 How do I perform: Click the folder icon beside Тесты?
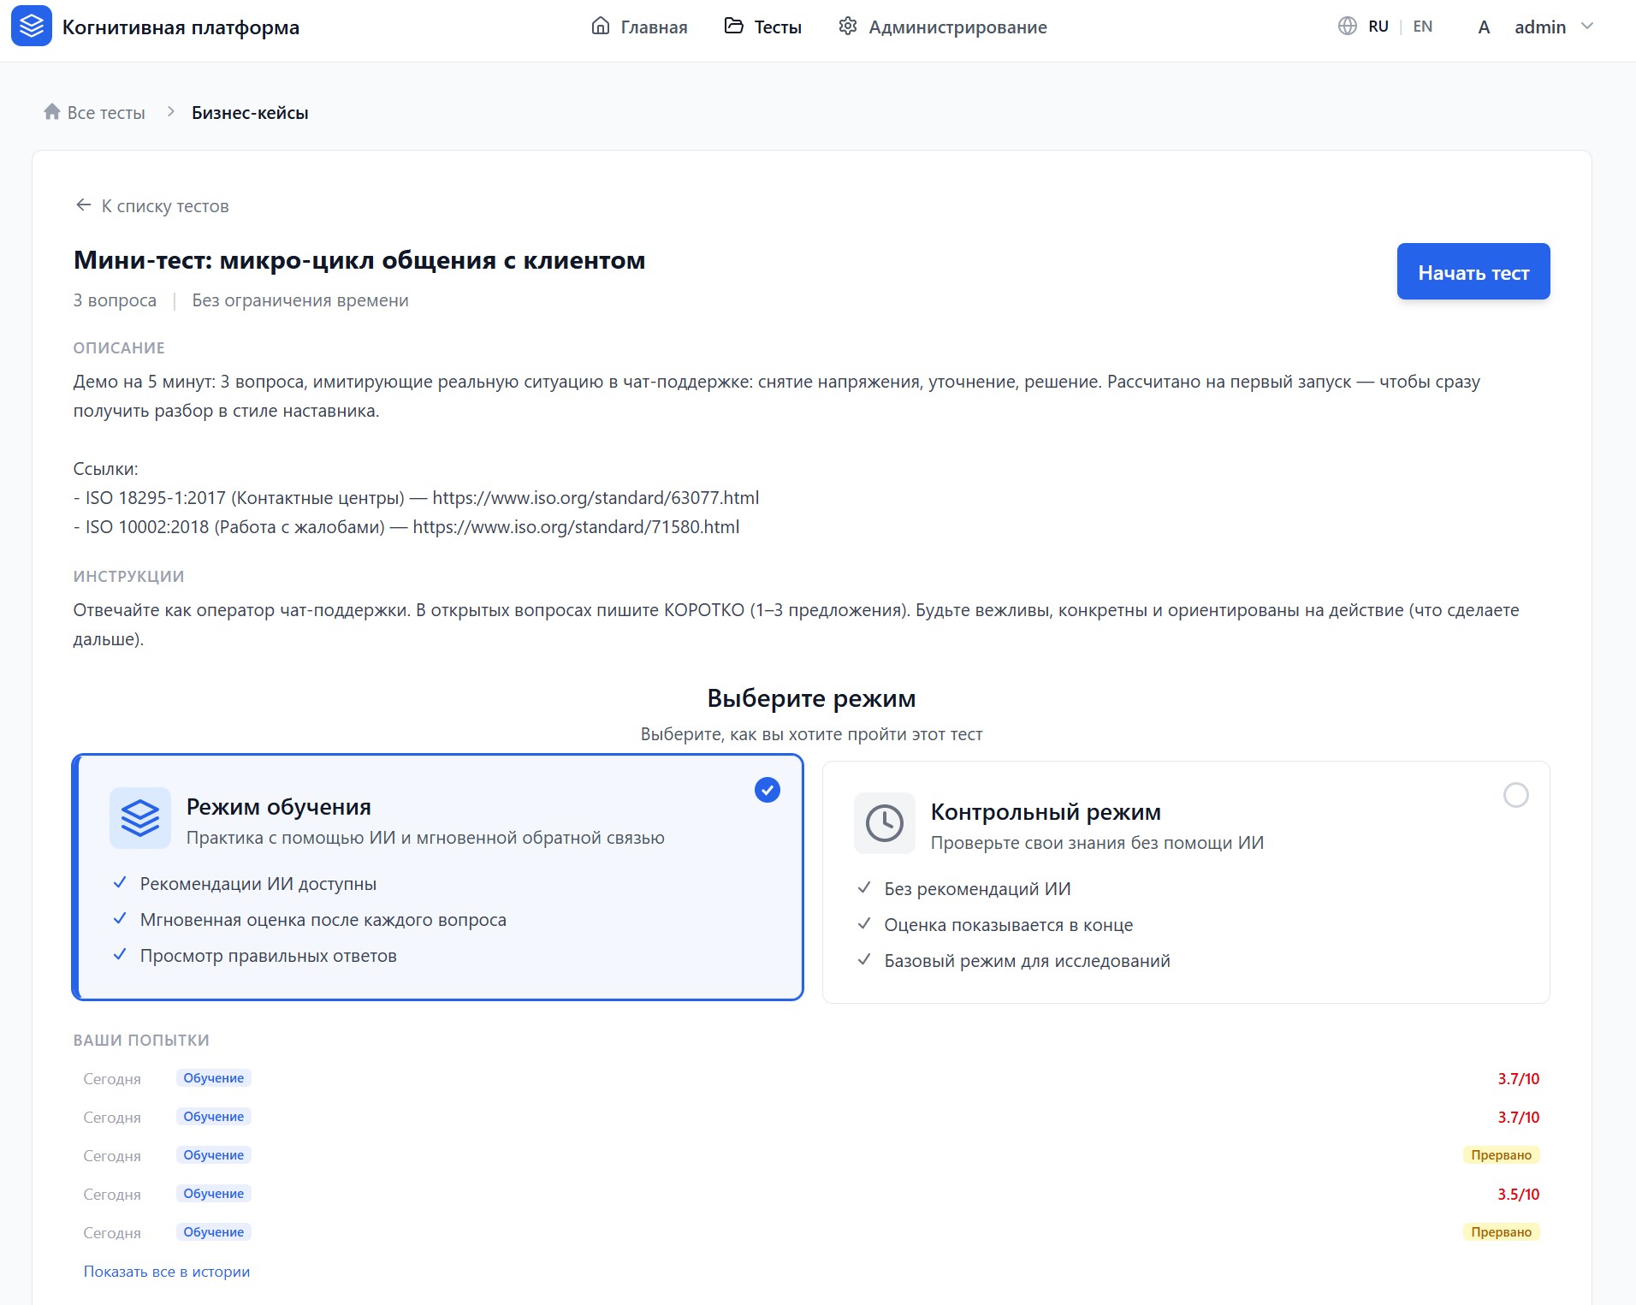(x=734, y=26)
